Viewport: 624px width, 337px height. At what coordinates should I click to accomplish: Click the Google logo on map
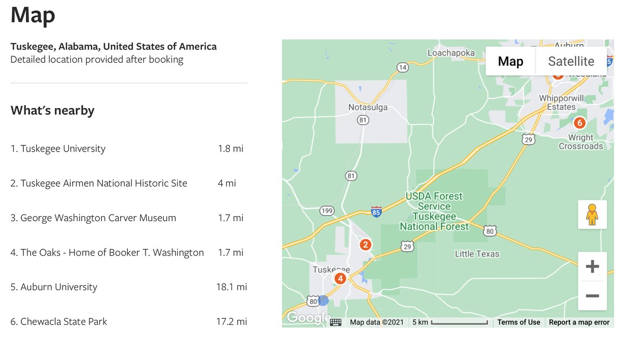click(x=308, y=317)
